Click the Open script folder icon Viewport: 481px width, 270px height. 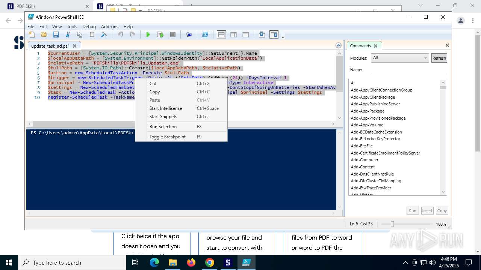44,34
